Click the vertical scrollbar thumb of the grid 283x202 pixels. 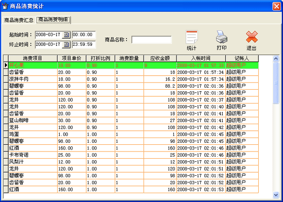point(276,83)
